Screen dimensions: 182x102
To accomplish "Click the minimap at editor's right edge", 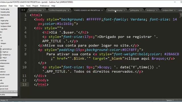I will click(181, 15).
